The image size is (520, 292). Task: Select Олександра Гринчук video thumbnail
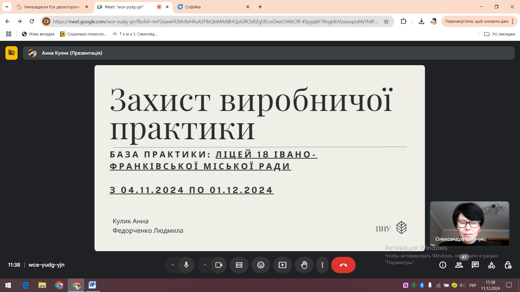[x=469, y=223]
